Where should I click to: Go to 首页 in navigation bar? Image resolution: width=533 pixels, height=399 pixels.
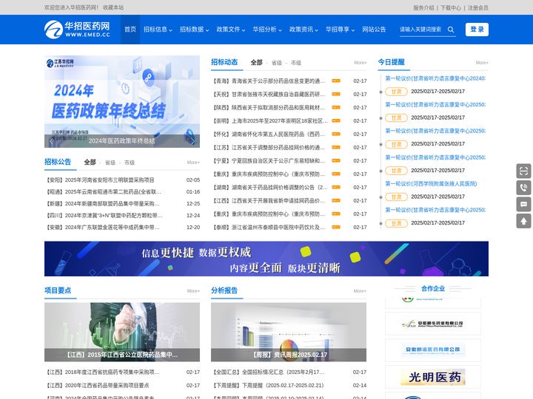[130, 30]
